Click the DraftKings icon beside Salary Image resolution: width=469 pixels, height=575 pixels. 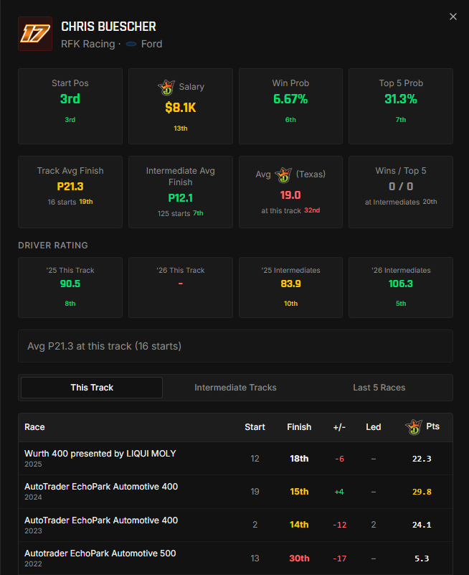point(166,88)
